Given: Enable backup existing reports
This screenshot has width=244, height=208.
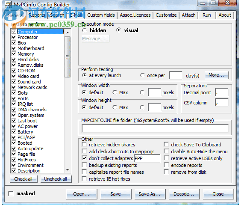Looking at the screenshot, I should tap(84, 165).
